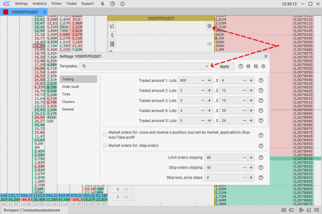322x214 pixels.
Task: Click Limit orders slipping field showing 80
Action: point(223,158)
